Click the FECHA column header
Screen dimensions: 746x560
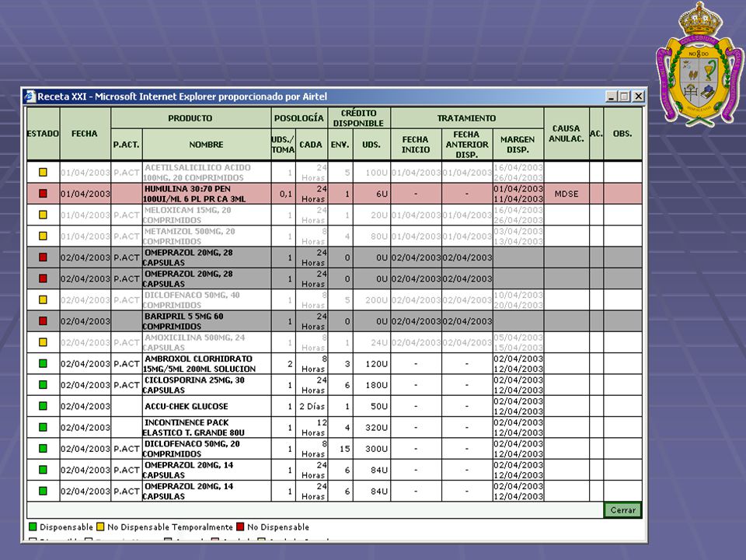85,134
